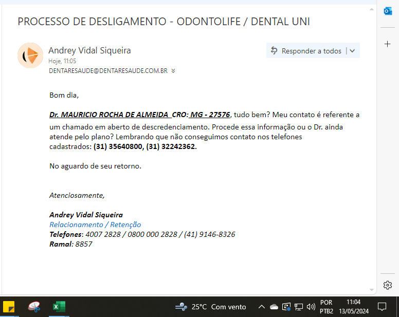Show hidden system tray icons chevron

262,307
